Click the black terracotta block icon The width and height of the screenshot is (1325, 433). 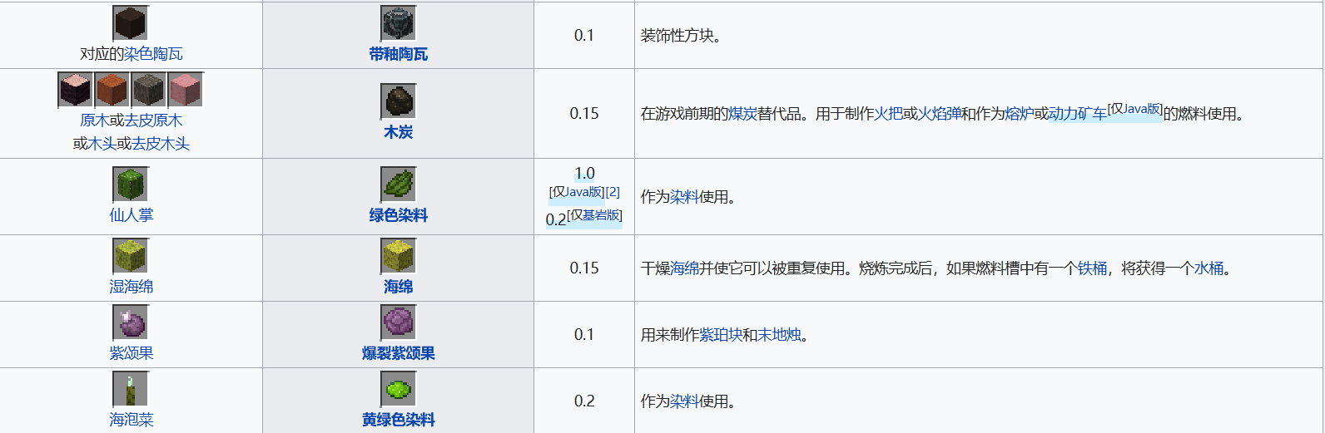click(131, 23)
